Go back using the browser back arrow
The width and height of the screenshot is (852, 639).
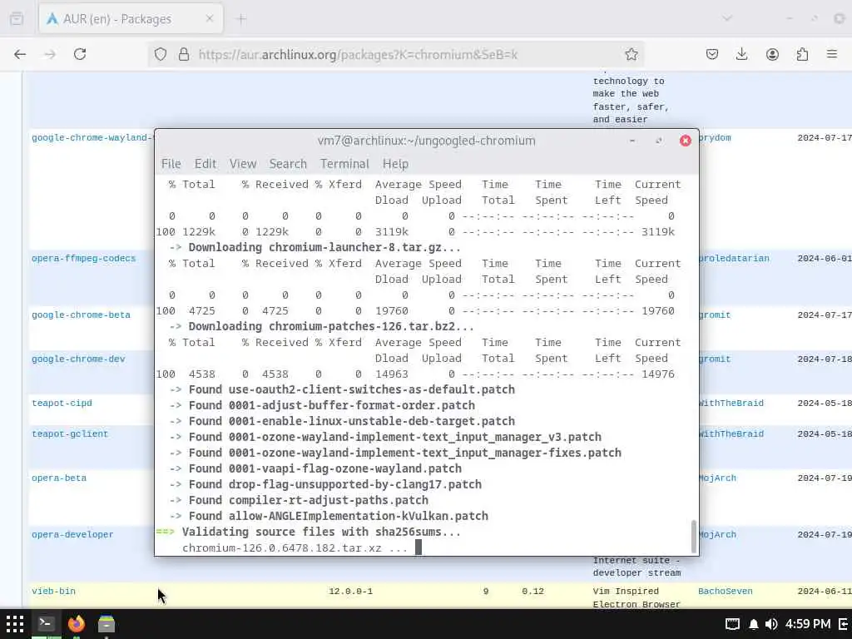(20, 54)
